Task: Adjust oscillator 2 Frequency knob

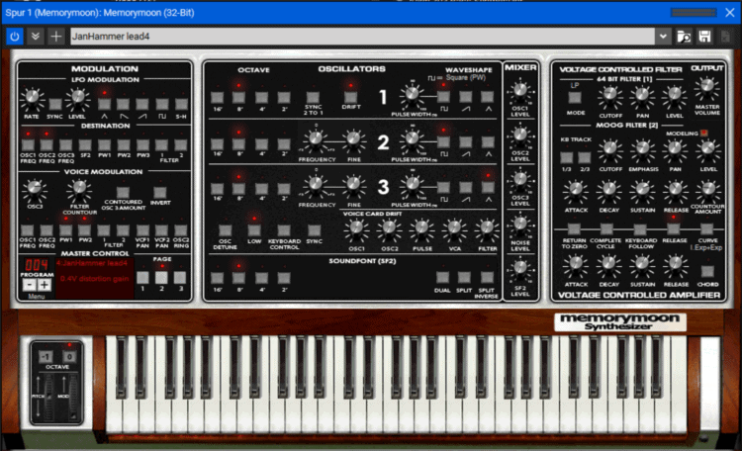Action: (316, 138)
